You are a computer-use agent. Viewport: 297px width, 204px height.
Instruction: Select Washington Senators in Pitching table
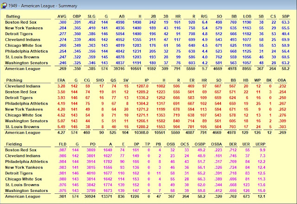(26, 121)
